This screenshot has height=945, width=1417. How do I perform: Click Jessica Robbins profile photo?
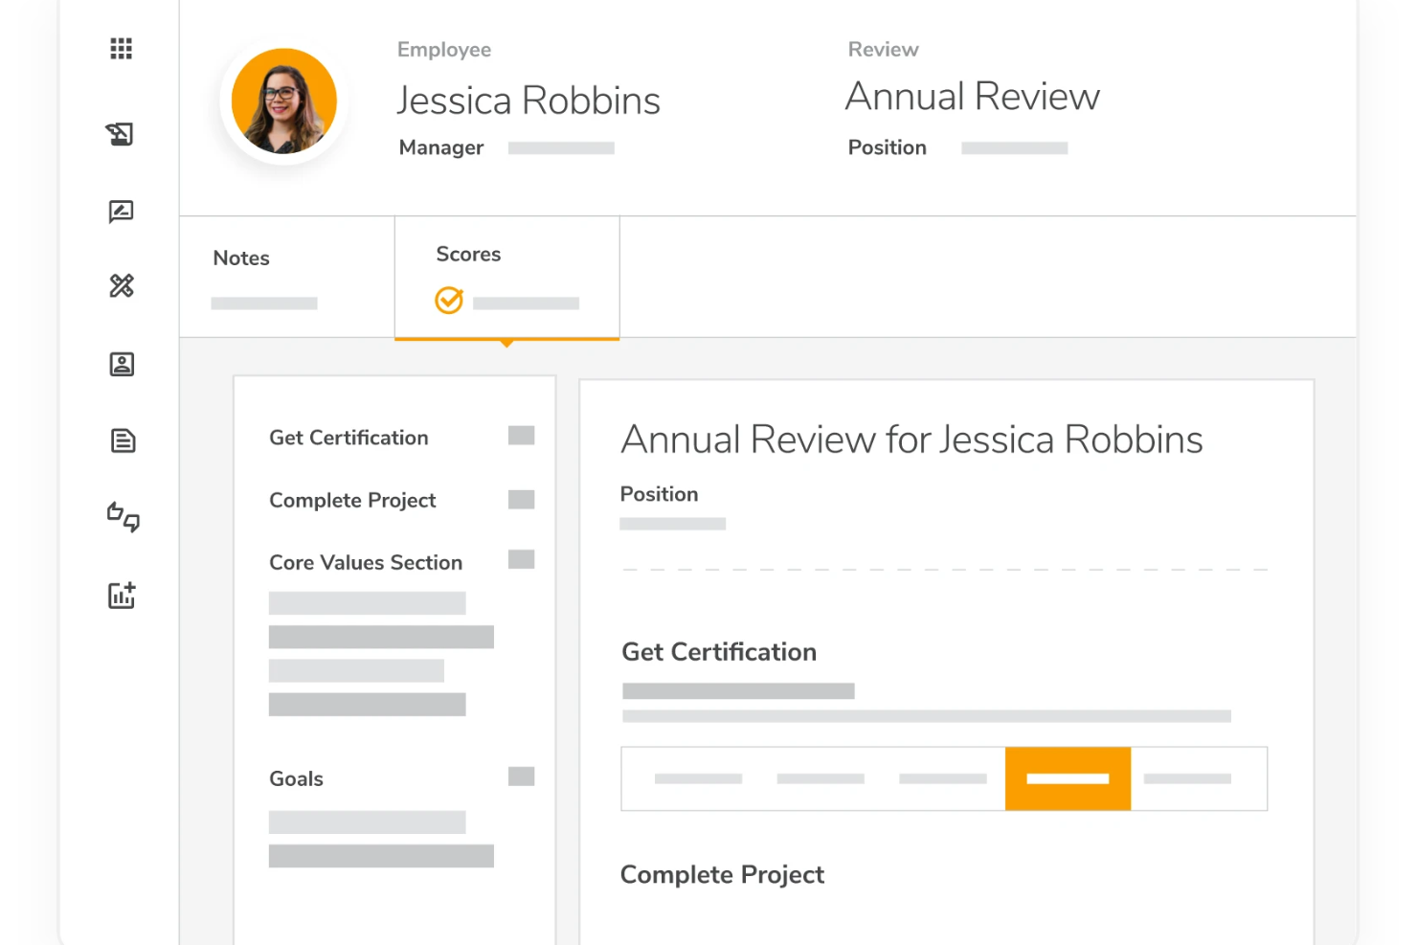click(x=284, y=101)
